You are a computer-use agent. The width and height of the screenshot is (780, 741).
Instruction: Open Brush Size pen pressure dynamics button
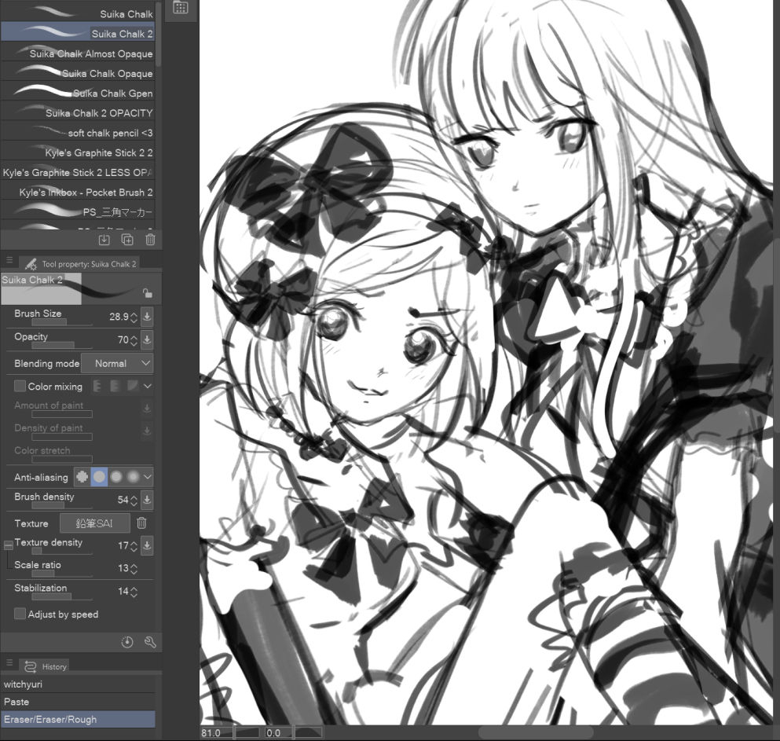147,317
